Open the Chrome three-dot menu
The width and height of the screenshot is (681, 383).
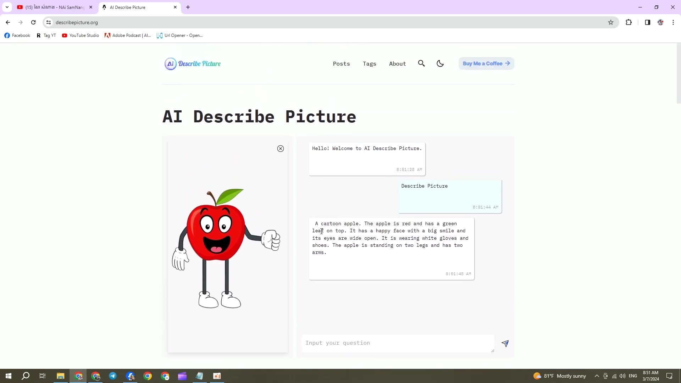pyautogui.click(x=673, y=22)
